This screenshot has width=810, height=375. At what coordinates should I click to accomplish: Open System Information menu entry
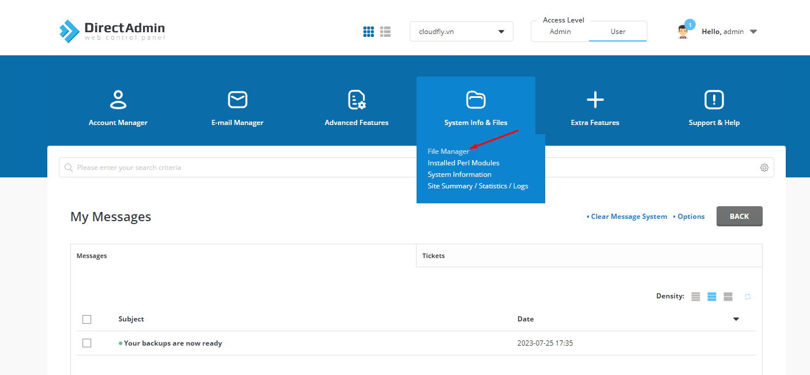459,175
